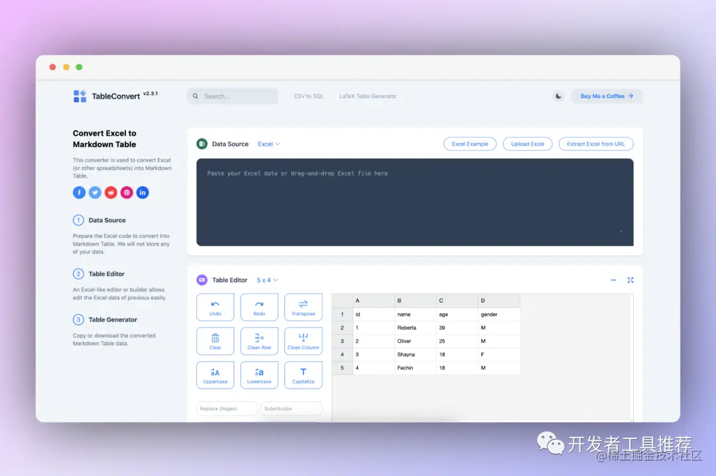The width and height of the screenshot is (716, 476).
Task: Share on Reddit icon
Action: point(111,193)
